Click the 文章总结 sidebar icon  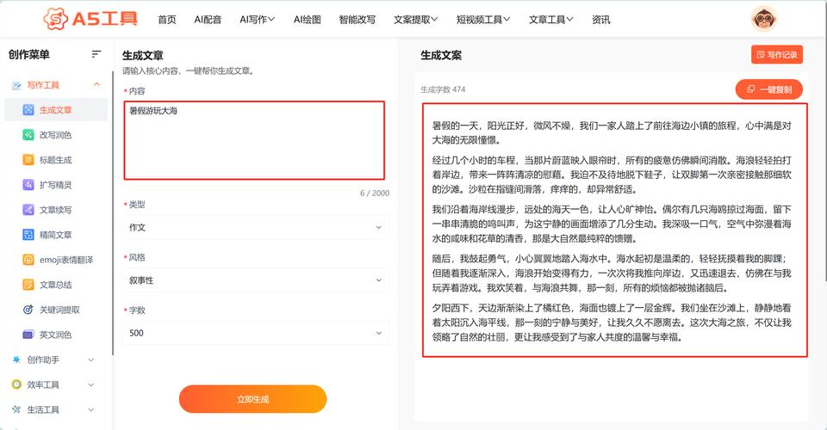click(x=28, y=285)
